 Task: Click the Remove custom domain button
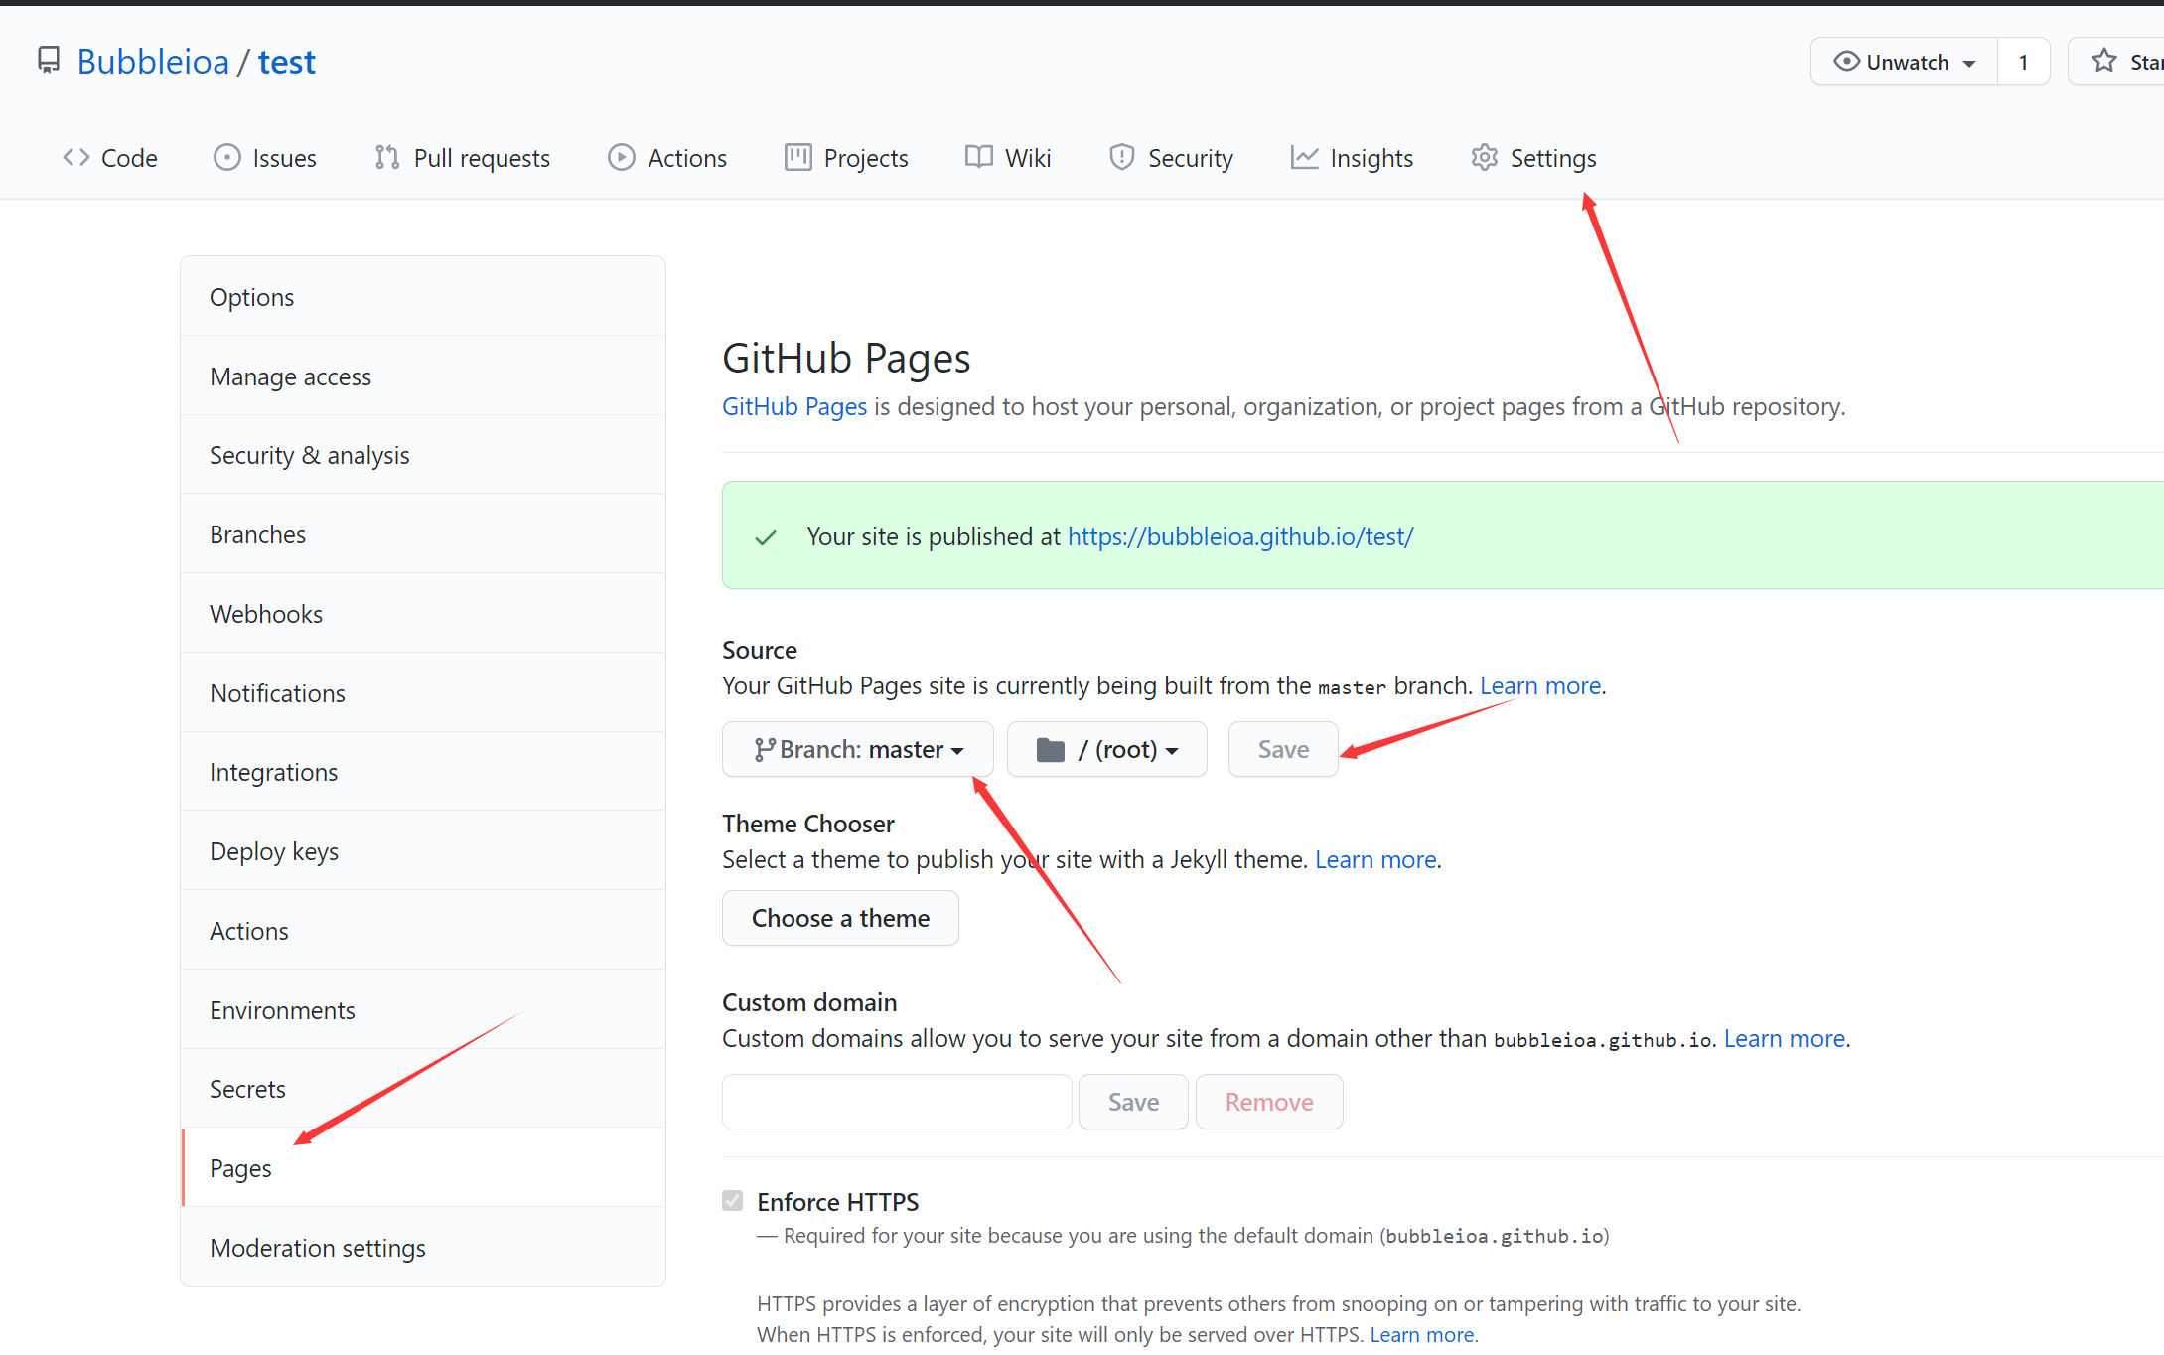click(x=1268, y=1102)
